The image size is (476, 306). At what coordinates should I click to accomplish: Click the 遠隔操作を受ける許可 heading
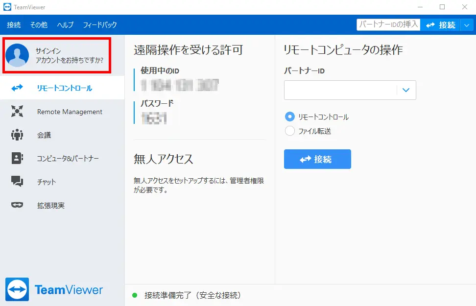click(188, 50)
